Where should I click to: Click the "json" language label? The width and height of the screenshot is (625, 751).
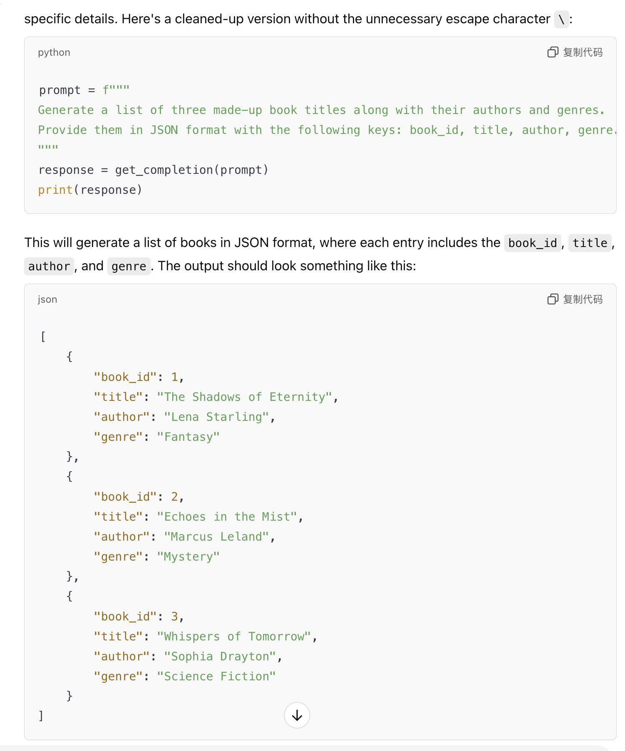tap(47, 299)
